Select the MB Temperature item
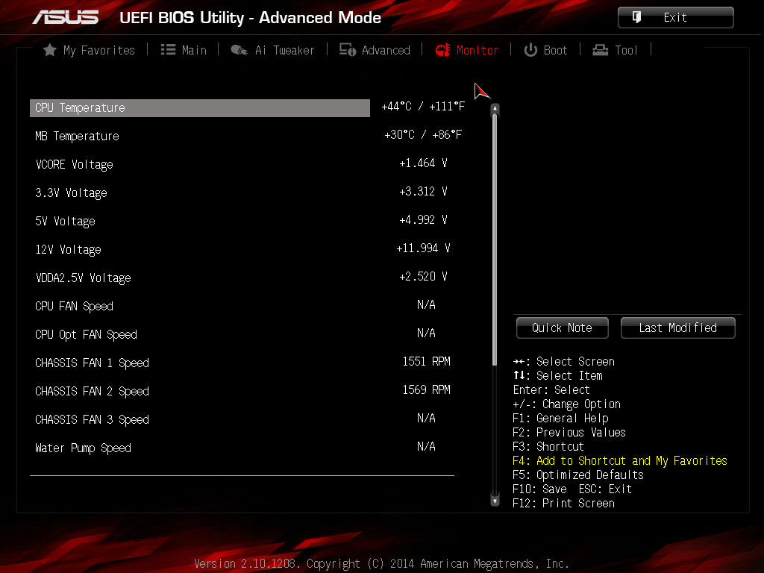 77,137
